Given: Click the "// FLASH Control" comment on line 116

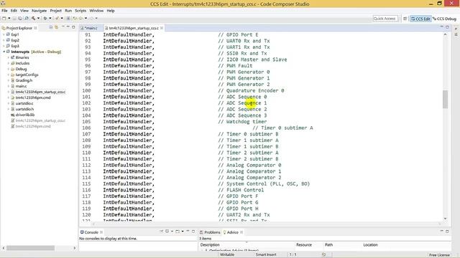Looking at the screenshot, I should [x=241, y=190].
